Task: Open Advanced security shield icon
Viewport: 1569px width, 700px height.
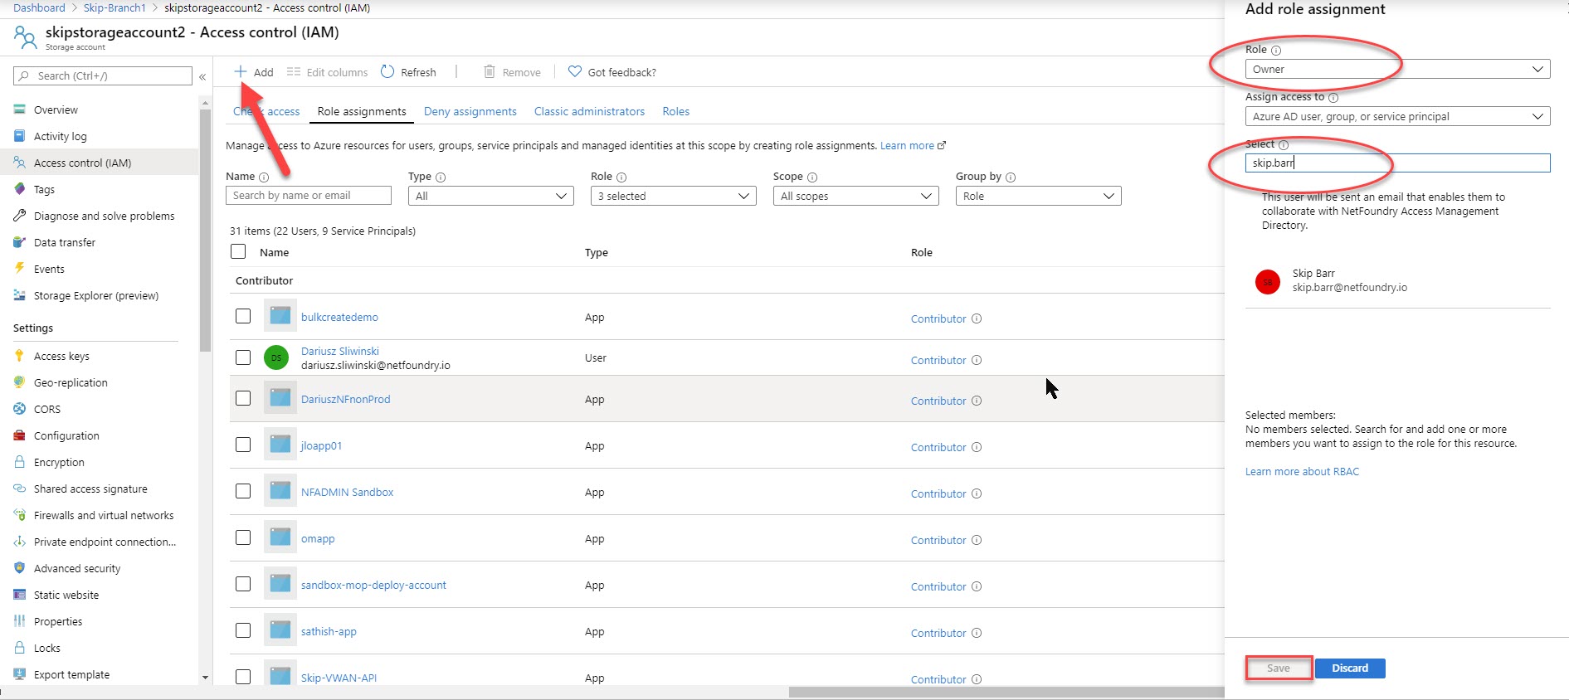Action: point(20,568)
